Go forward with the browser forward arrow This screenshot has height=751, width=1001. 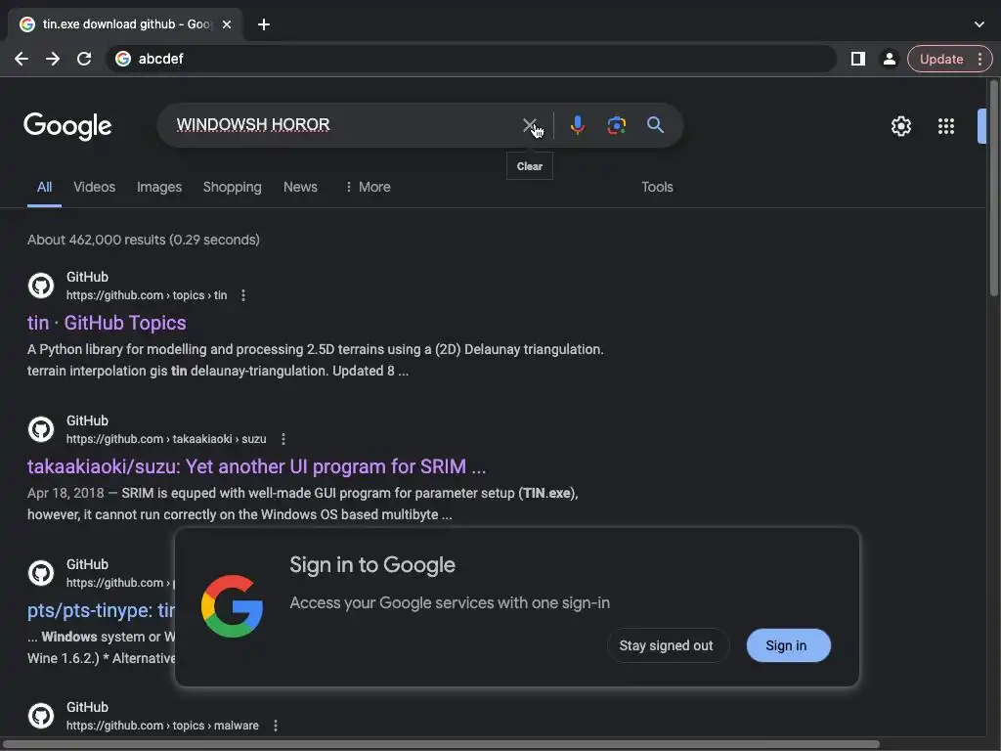point(53,59)
